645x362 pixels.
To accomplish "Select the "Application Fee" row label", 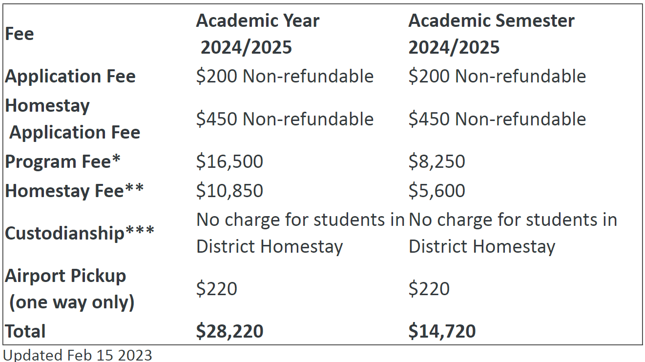I will click(x=70, y=77).
